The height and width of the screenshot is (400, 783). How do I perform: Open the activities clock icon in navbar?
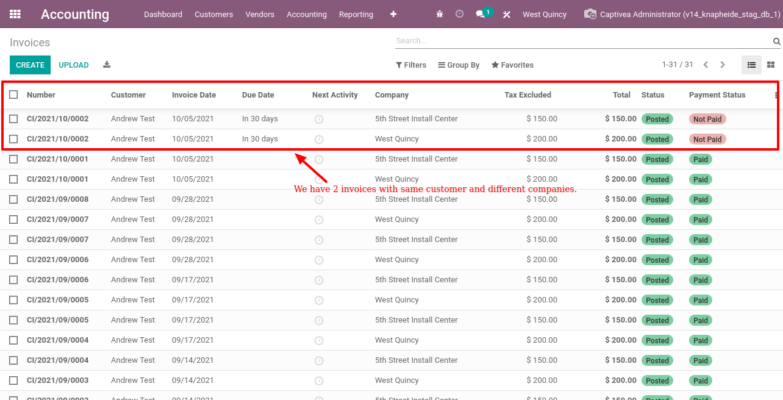(460, 14)
